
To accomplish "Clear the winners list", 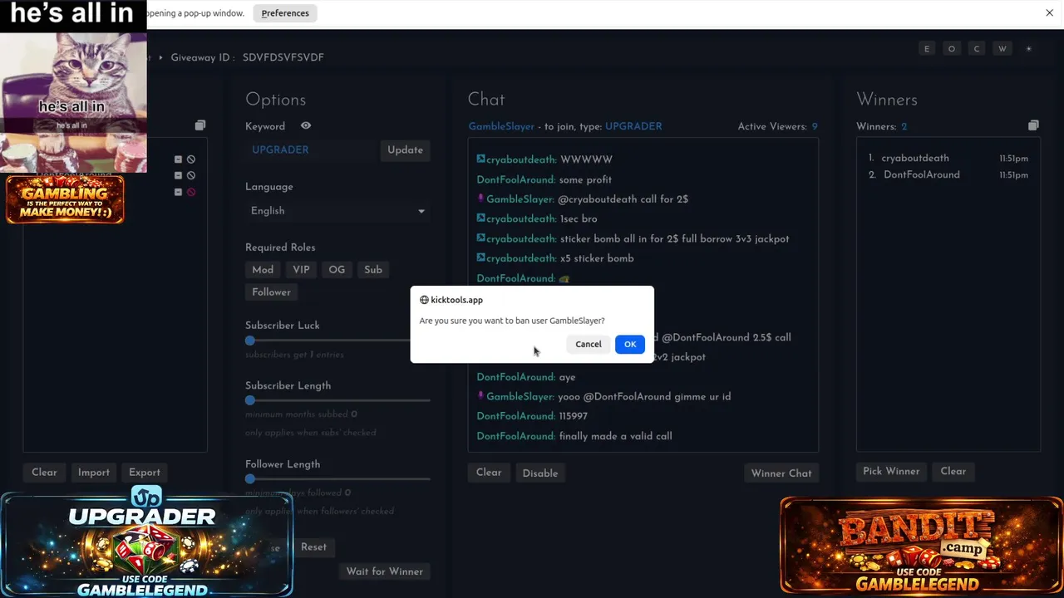I will coord(953,471).
